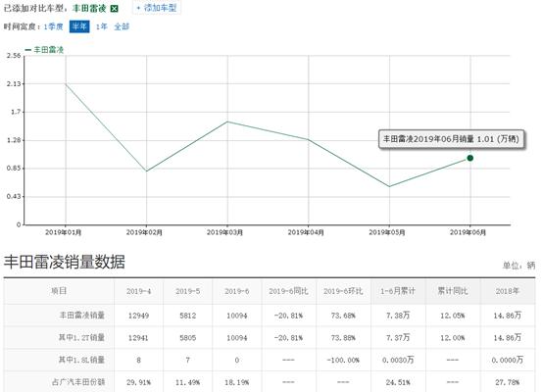Click the 2.13 y-axis value

(x=14, y=84)
